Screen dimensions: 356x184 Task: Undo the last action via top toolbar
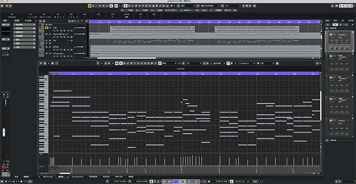7,6
